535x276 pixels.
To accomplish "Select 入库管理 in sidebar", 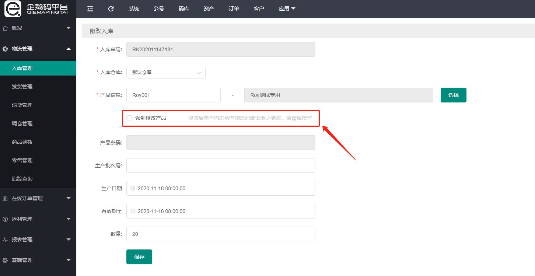I will (x=38, y=68).
